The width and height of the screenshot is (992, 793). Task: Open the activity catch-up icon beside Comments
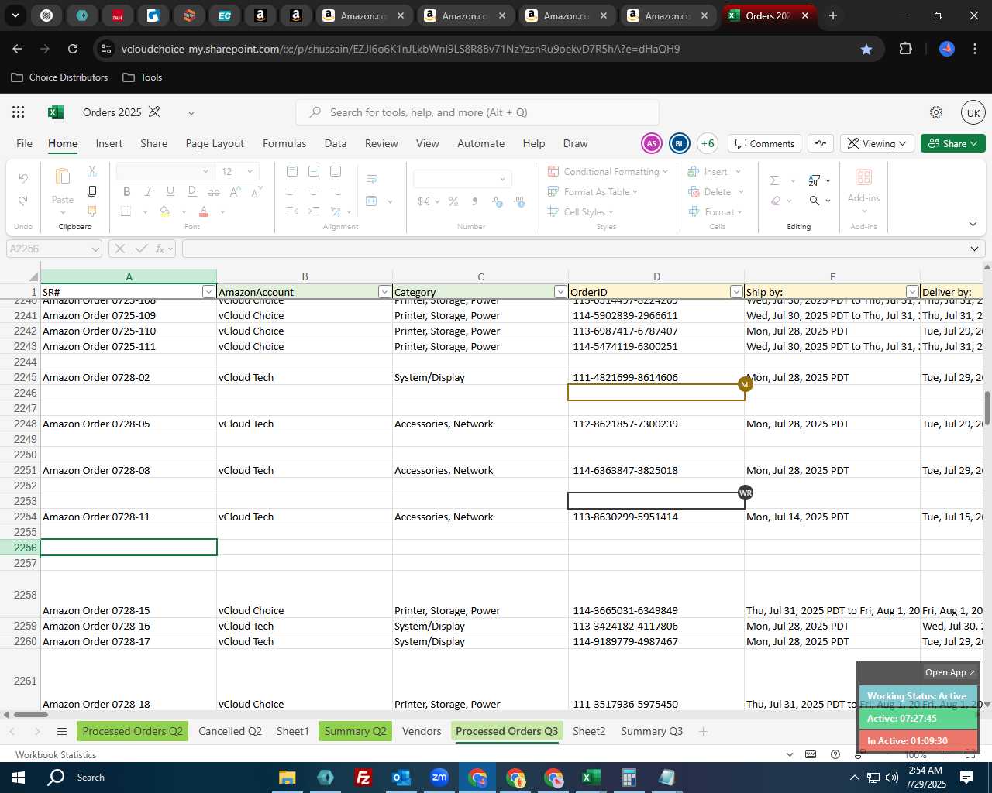[x=821, y=143]
